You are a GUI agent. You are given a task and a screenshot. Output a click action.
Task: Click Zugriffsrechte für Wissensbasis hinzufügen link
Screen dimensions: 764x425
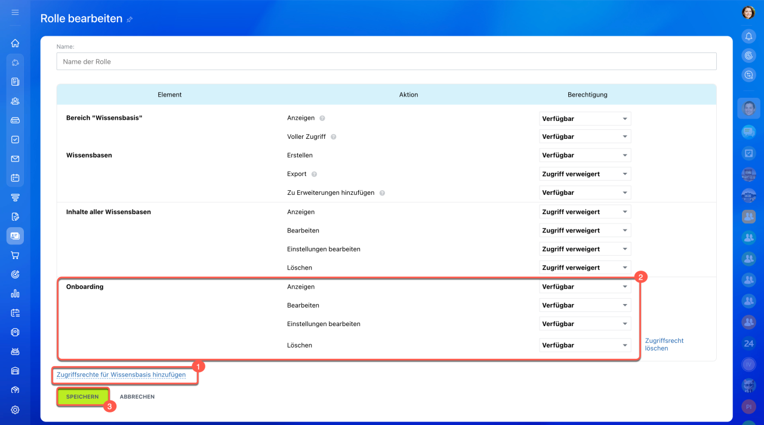point(121,375)
